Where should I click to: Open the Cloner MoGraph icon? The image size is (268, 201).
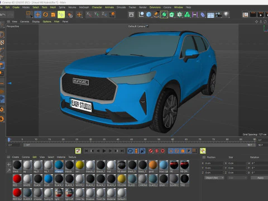tap(187, 15)
